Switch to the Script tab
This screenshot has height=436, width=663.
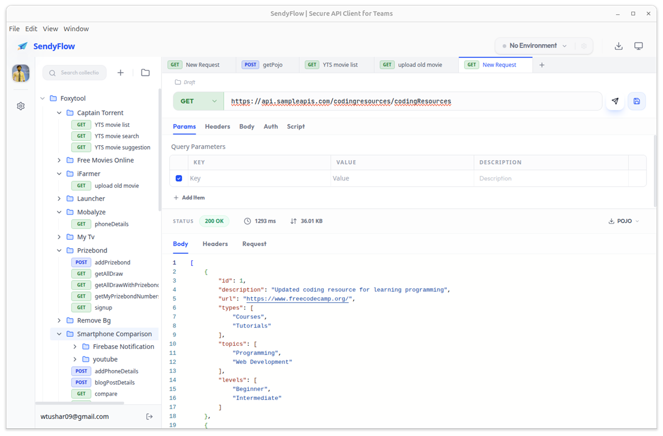(x=295, y=126)
